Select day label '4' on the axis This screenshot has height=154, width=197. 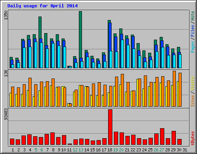(30, 150)
